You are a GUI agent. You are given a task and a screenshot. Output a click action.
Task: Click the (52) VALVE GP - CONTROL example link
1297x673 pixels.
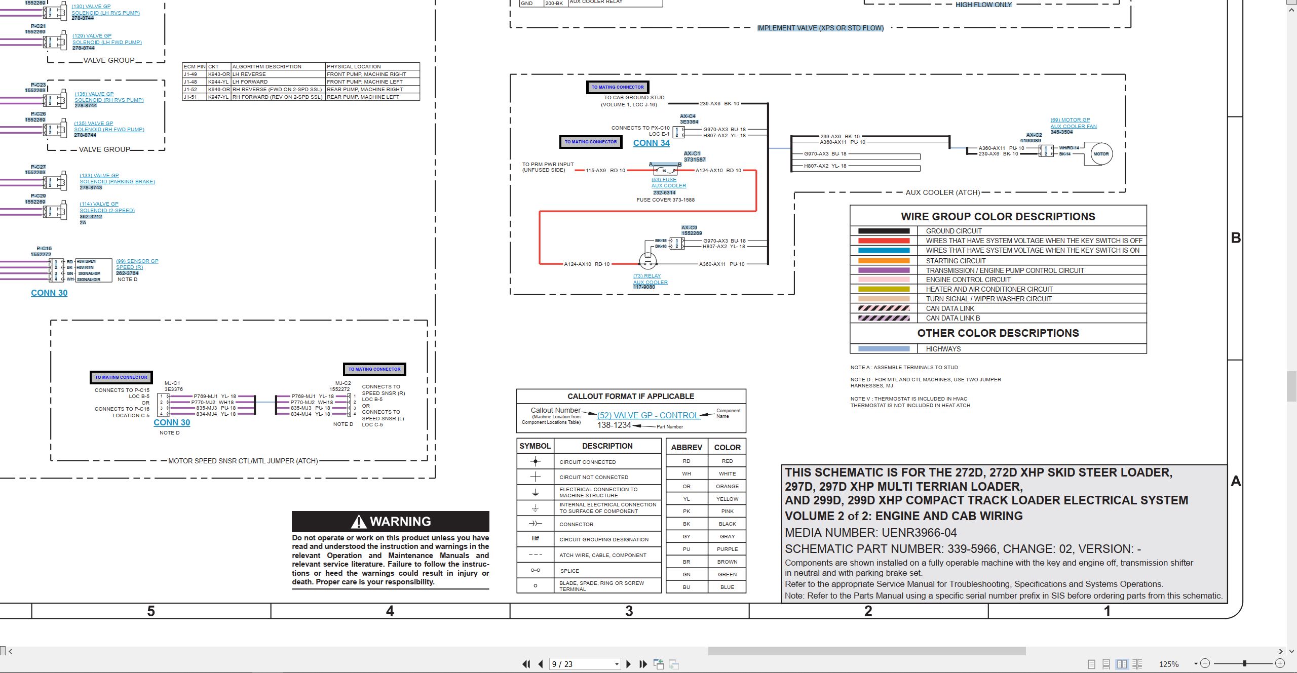649,415
